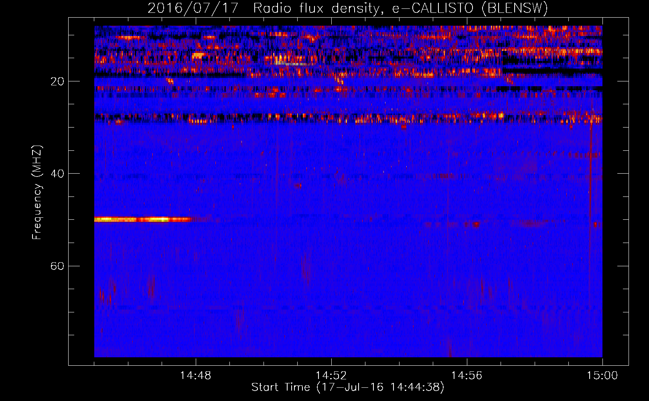Click the 60 MHz frequency tick label
This screenshot has width=649, height=401.
coord(57,266)
